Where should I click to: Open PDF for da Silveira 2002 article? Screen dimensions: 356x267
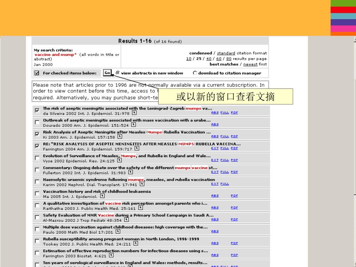tap(234, 113)
